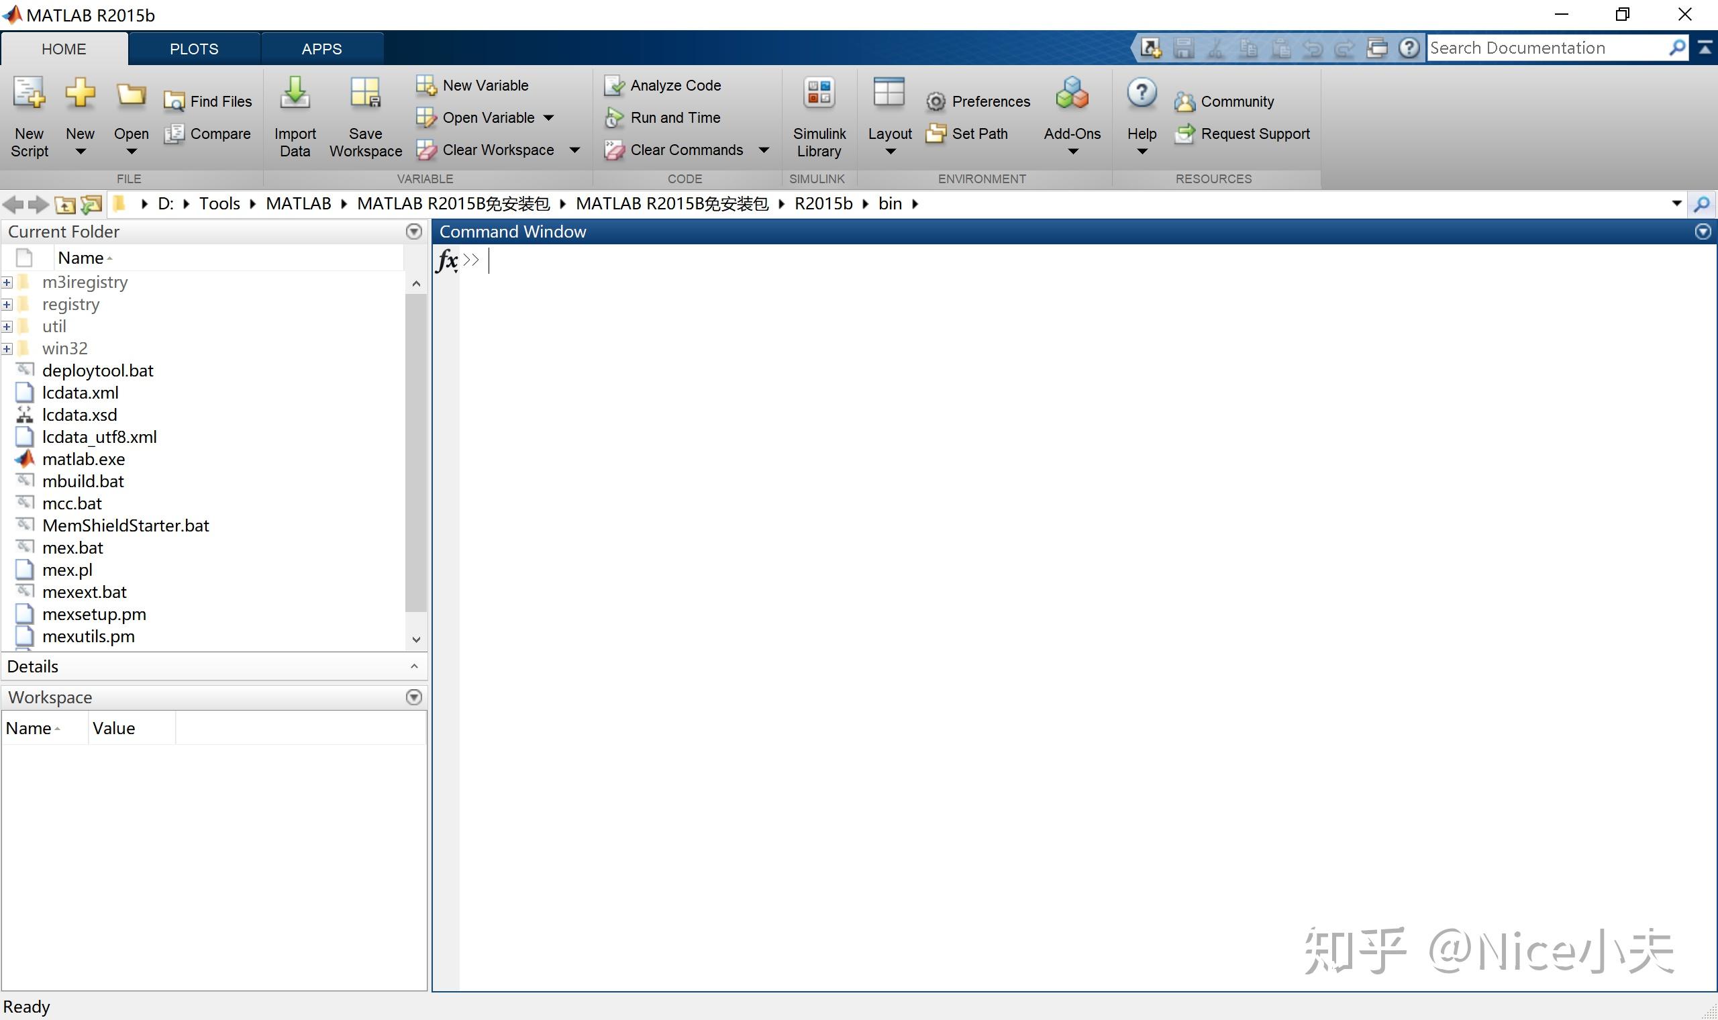Go up one folder level
The width and height of the screenshot is (1718, 1020).
[64, 204]
